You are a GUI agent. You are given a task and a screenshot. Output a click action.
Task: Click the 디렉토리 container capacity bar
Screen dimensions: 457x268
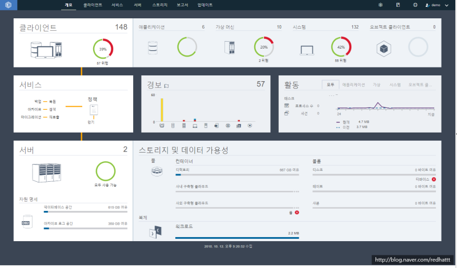click(x=237, y=175)
